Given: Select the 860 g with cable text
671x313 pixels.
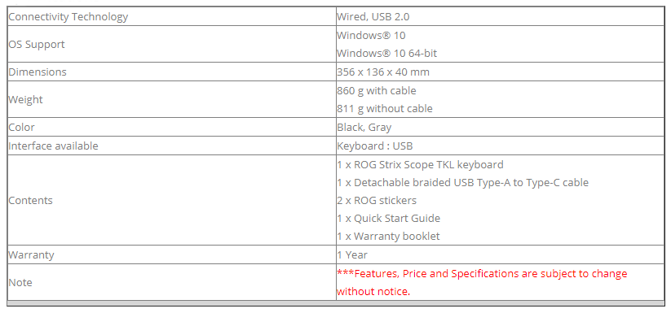Looking at the screenshot, I should tap(377, 91).
